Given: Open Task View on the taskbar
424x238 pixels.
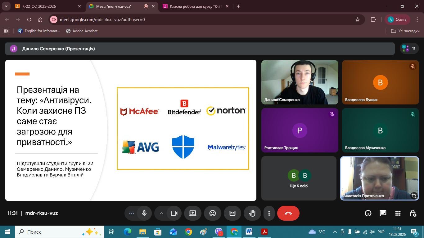Looking at the screenshot, I should [112, 232].
